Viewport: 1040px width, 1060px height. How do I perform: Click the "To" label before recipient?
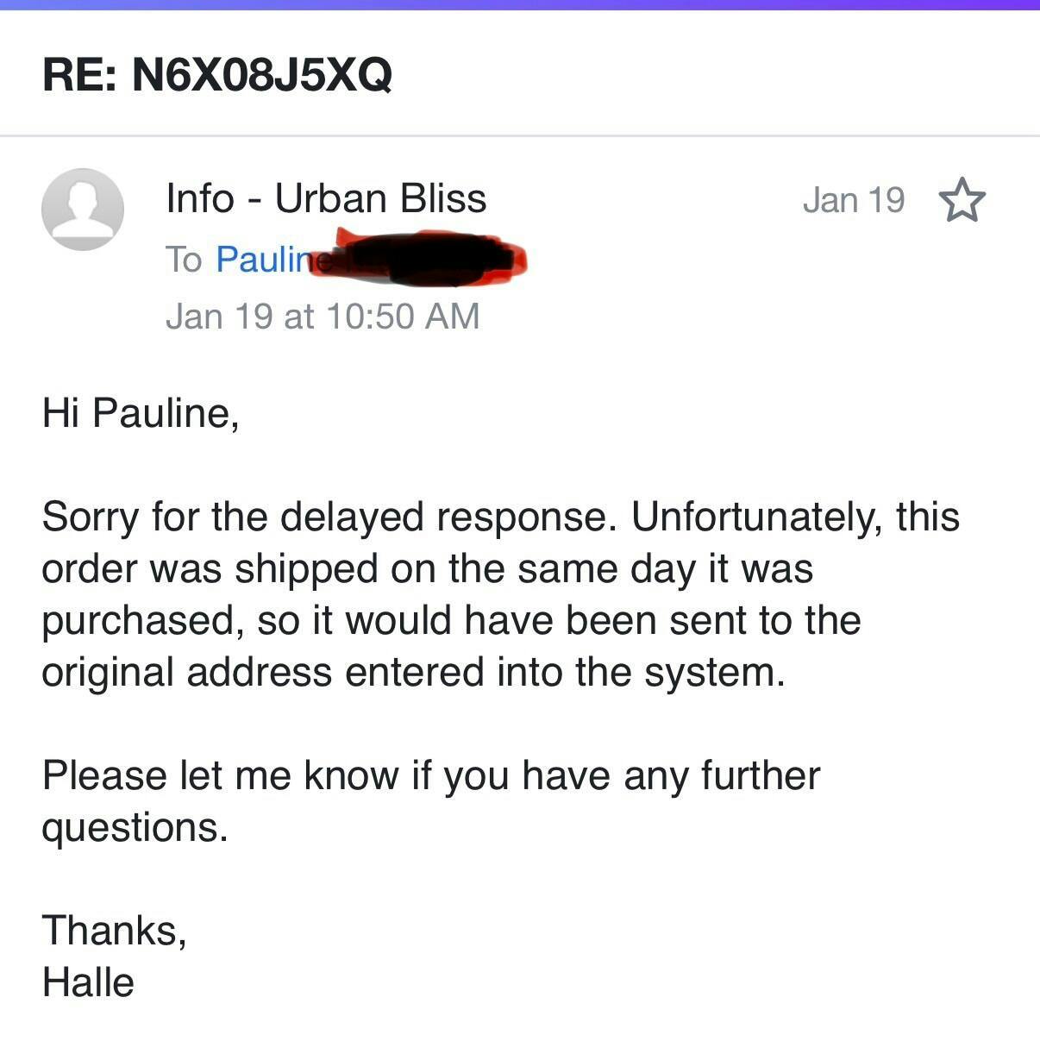tap(183, 259)
